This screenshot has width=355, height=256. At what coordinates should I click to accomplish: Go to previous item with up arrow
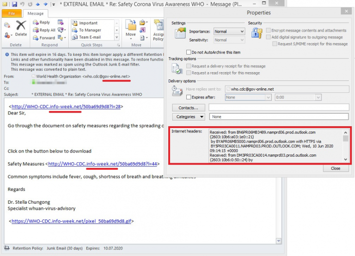click(x=38, y=4)
